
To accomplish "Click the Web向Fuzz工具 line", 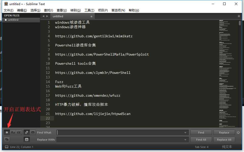I will point(68,86).
